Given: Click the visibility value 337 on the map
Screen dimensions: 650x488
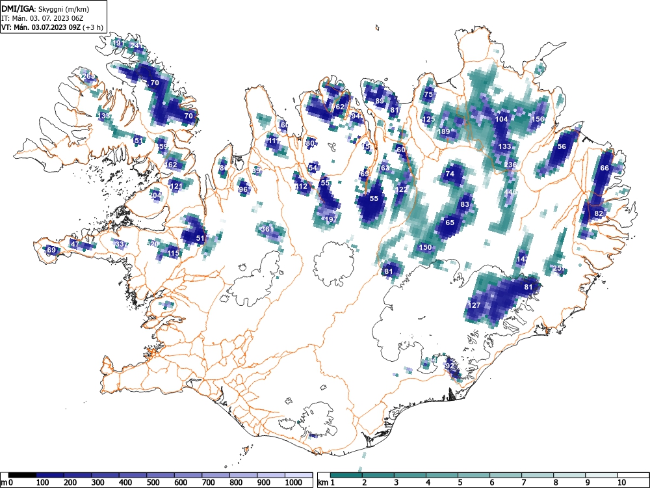Looking at the screenshot, I should click(x=121, y=244).
